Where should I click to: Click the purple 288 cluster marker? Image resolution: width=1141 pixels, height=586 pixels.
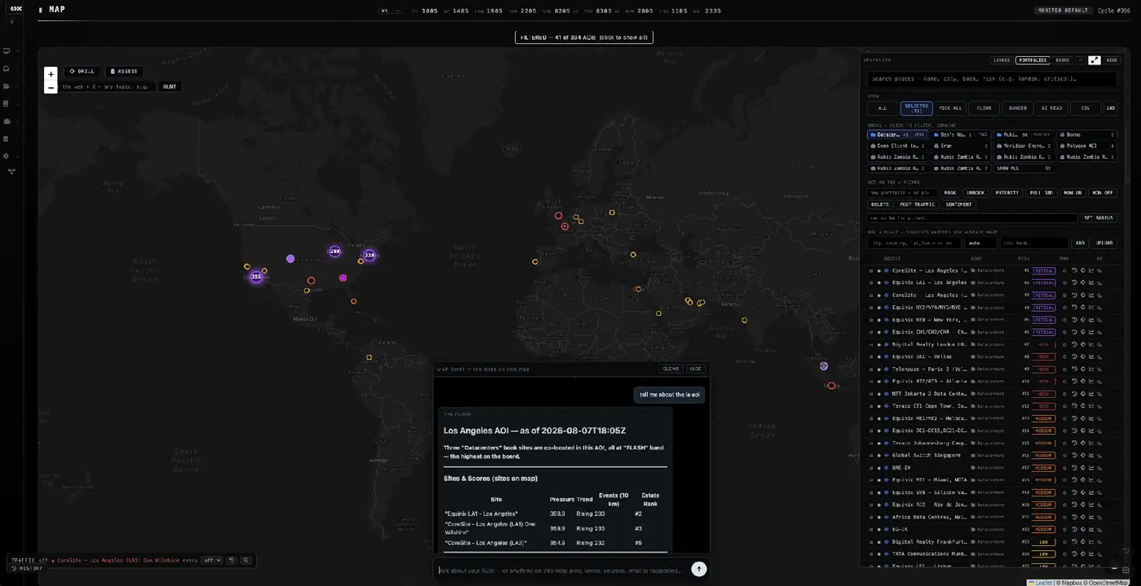(x=334, y=251)
